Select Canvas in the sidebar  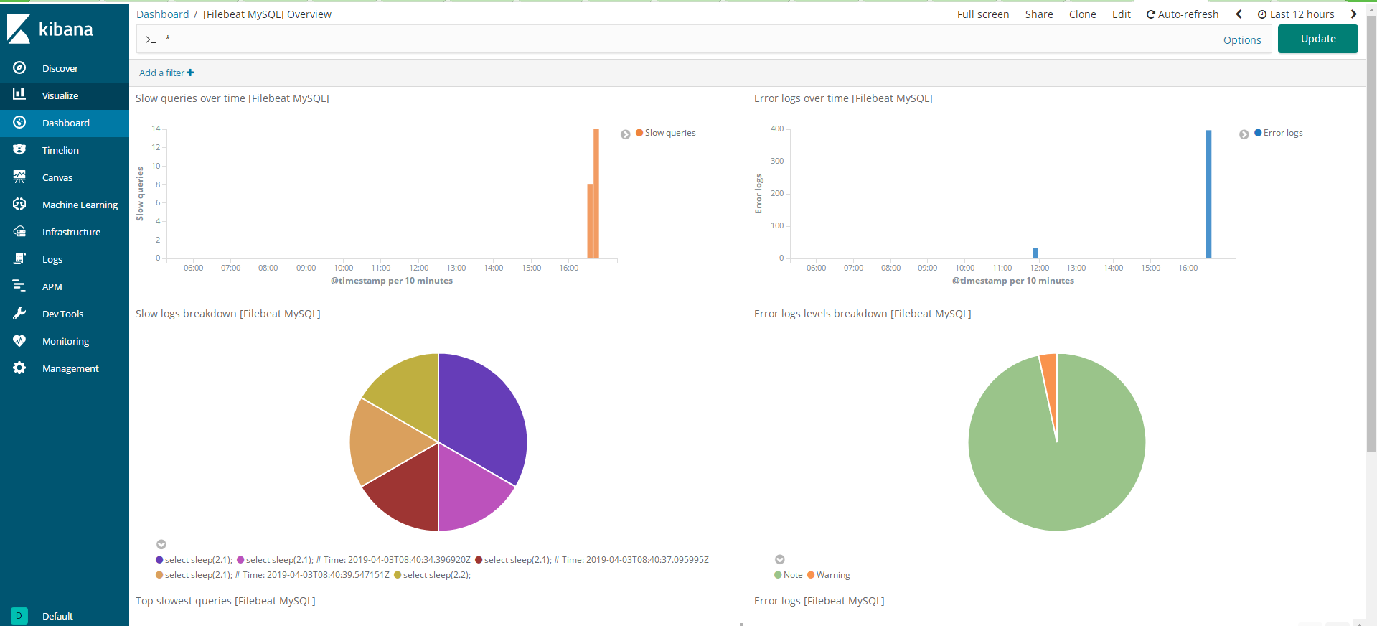[x=57, y=177]
